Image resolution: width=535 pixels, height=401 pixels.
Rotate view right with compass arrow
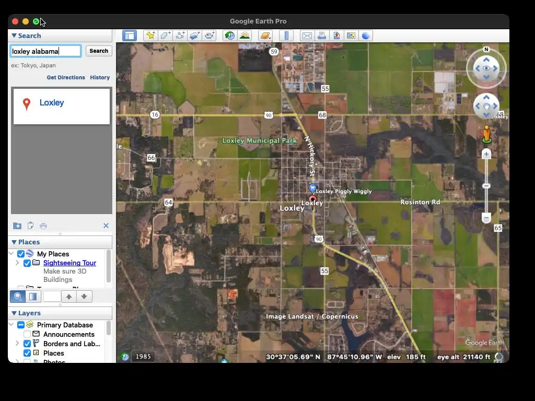pos(495,68)
